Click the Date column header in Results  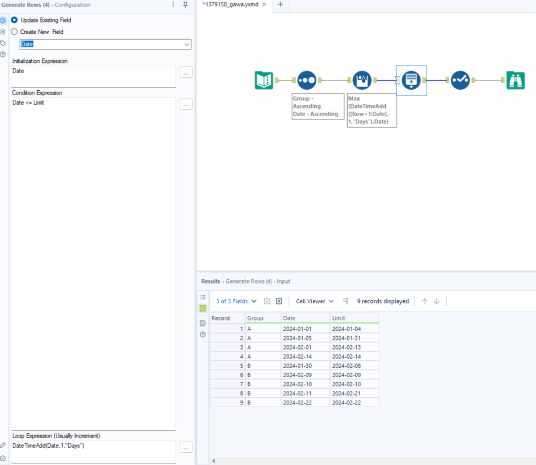(305, 318)
